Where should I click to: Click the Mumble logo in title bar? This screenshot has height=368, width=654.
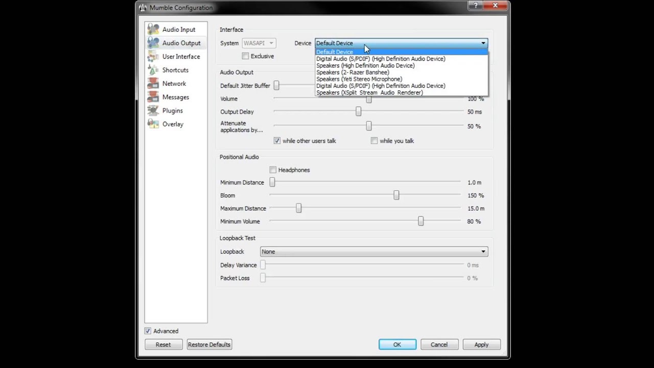143,8
